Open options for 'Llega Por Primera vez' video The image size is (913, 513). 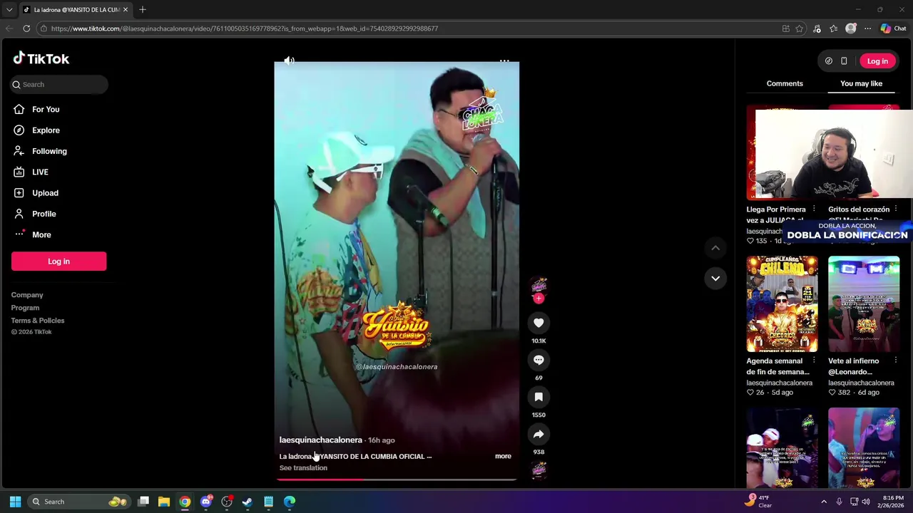(x=814, y=209)
